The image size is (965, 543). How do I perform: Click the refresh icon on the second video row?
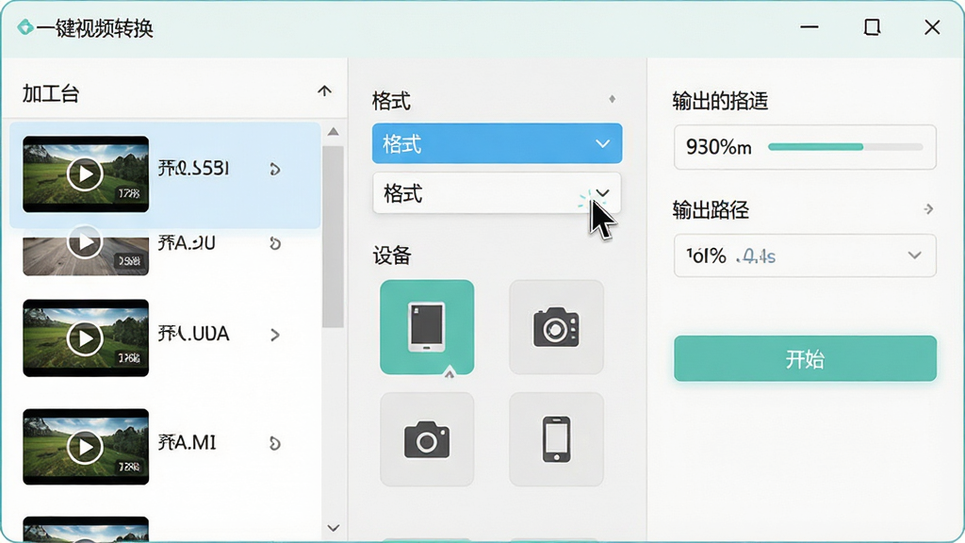point(275,244)
